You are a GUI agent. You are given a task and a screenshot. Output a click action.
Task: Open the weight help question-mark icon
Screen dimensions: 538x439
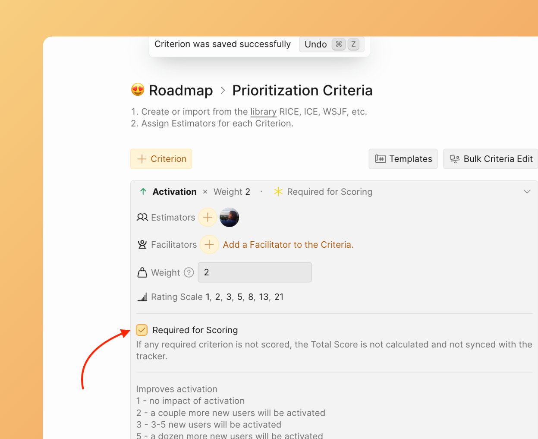pos(189,272)
